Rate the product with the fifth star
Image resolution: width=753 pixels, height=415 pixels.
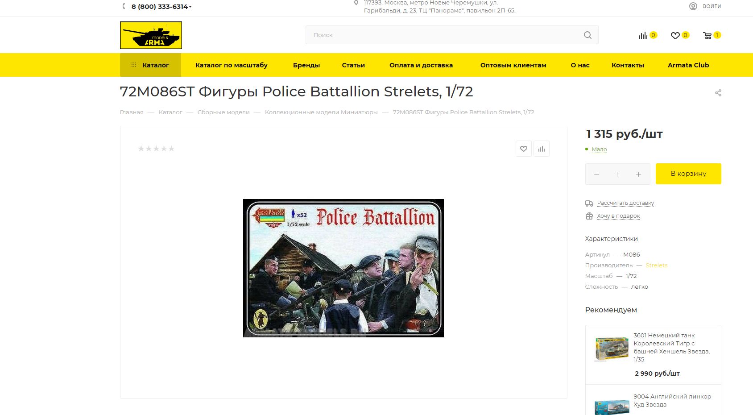point(171,149)
